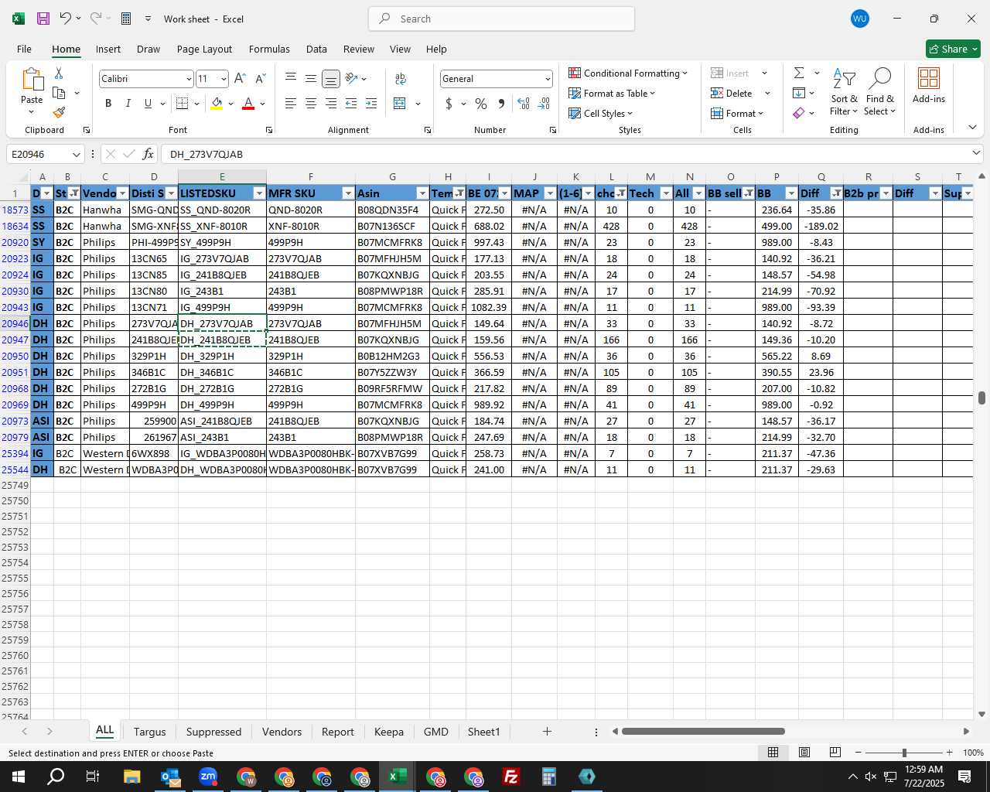Open the Insert ribbon tab
Image resolution: width=990 pixels, height=792 pixels.
(108, 49)
